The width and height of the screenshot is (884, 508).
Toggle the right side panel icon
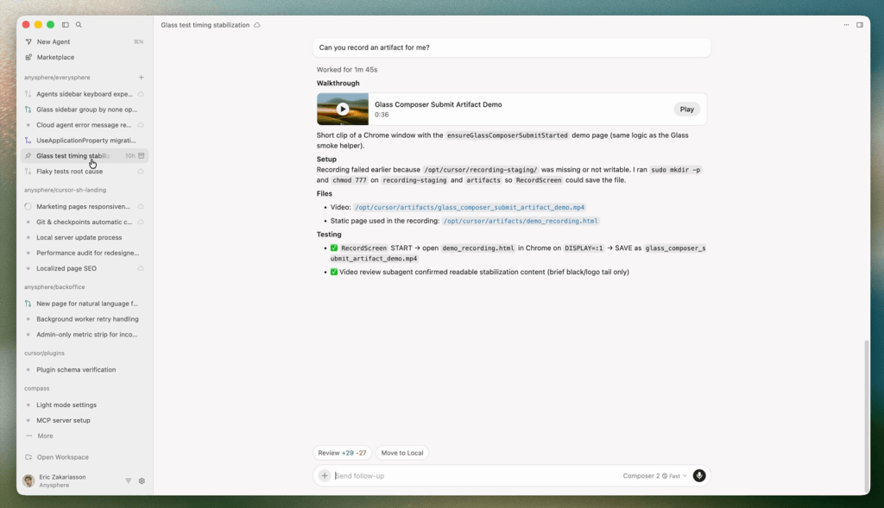[x=860, y=25]
